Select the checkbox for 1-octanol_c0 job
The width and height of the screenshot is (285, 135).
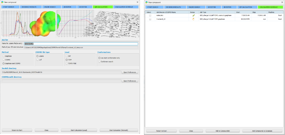150,19
